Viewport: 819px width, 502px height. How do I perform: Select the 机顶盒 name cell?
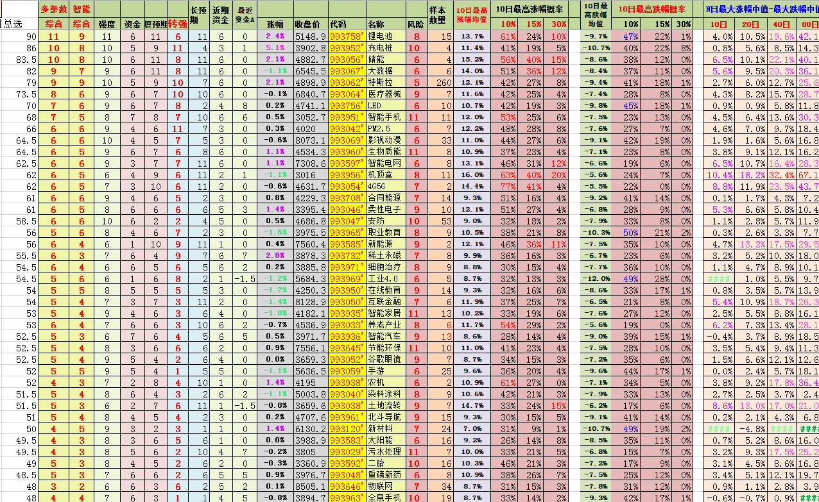click(x=386, y=175)
